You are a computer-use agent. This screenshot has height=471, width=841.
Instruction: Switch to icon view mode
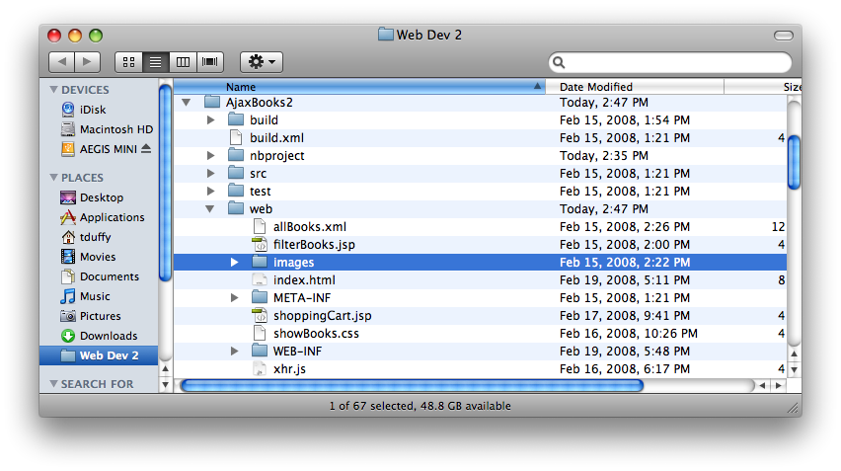click(128, 62)
